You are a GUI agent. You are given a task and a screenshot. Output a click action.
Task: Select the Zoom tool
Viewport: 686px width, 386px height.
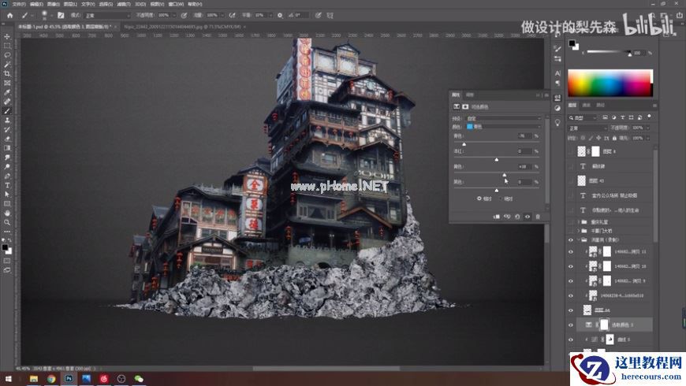click(7, 222)
